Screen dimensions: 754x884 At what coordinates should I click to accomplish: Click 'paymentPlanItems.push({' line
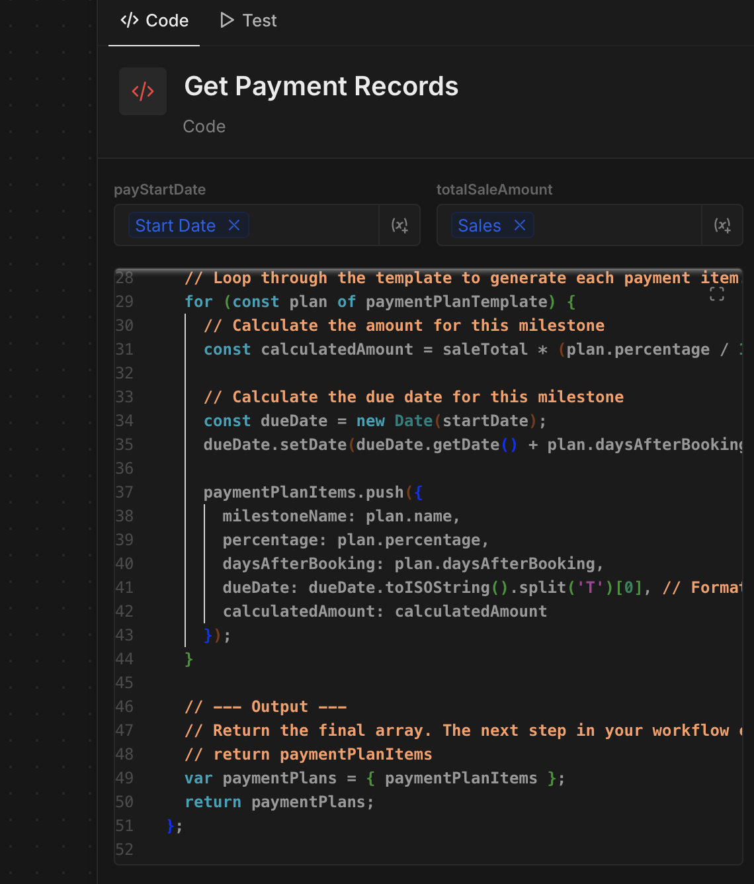tap(313, 492)
